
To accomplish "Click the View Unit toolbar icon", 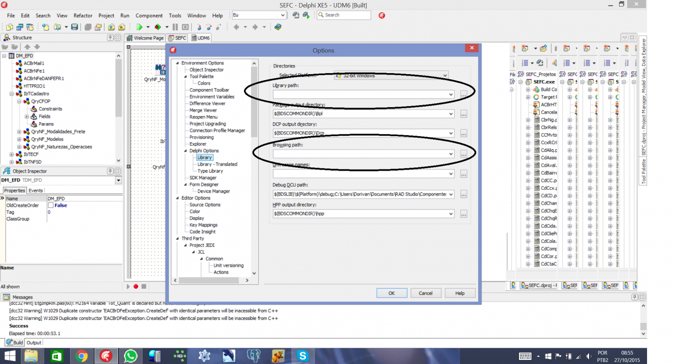I will pos(11,27).
